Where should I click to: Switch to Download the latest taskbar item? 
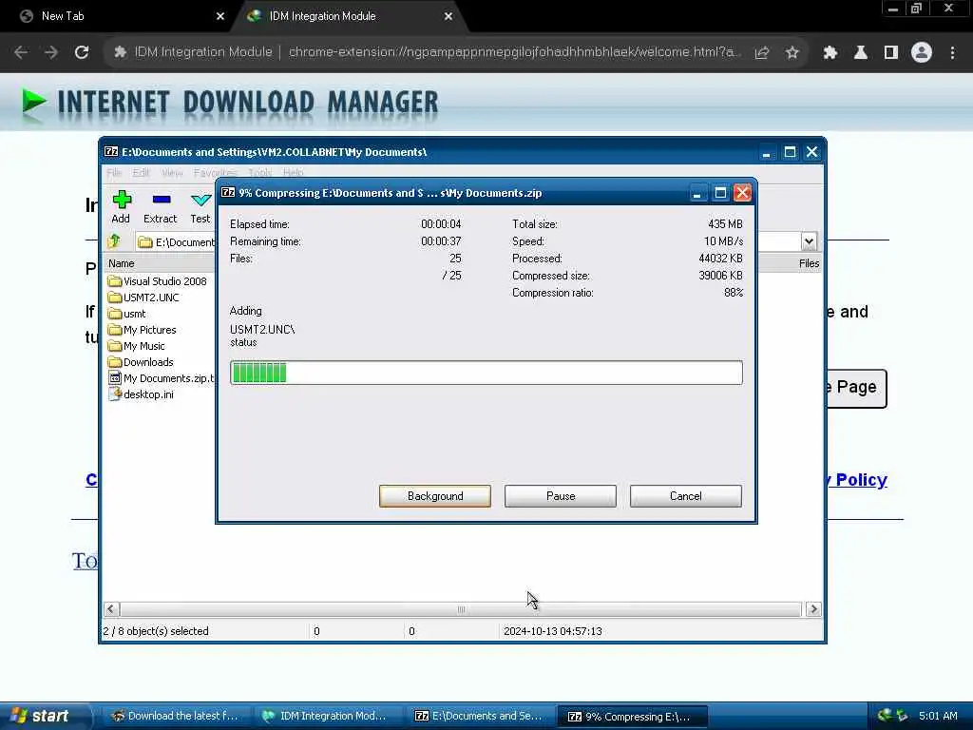point(175,716)
